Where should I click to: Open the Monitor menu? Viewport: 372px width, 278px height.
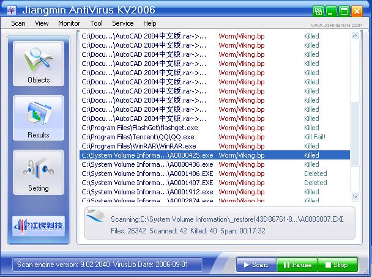(x=69, y=23)
